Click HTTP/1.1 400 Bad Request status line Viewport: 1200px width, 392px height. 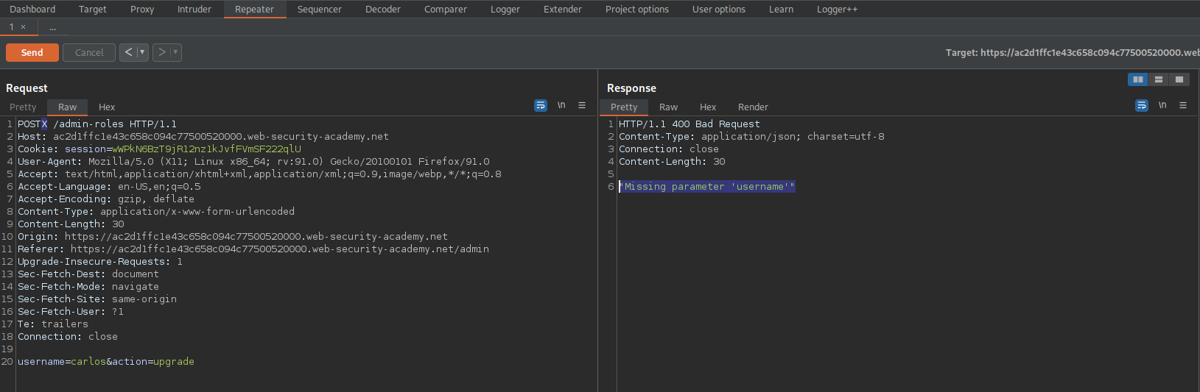click(690, 124)
